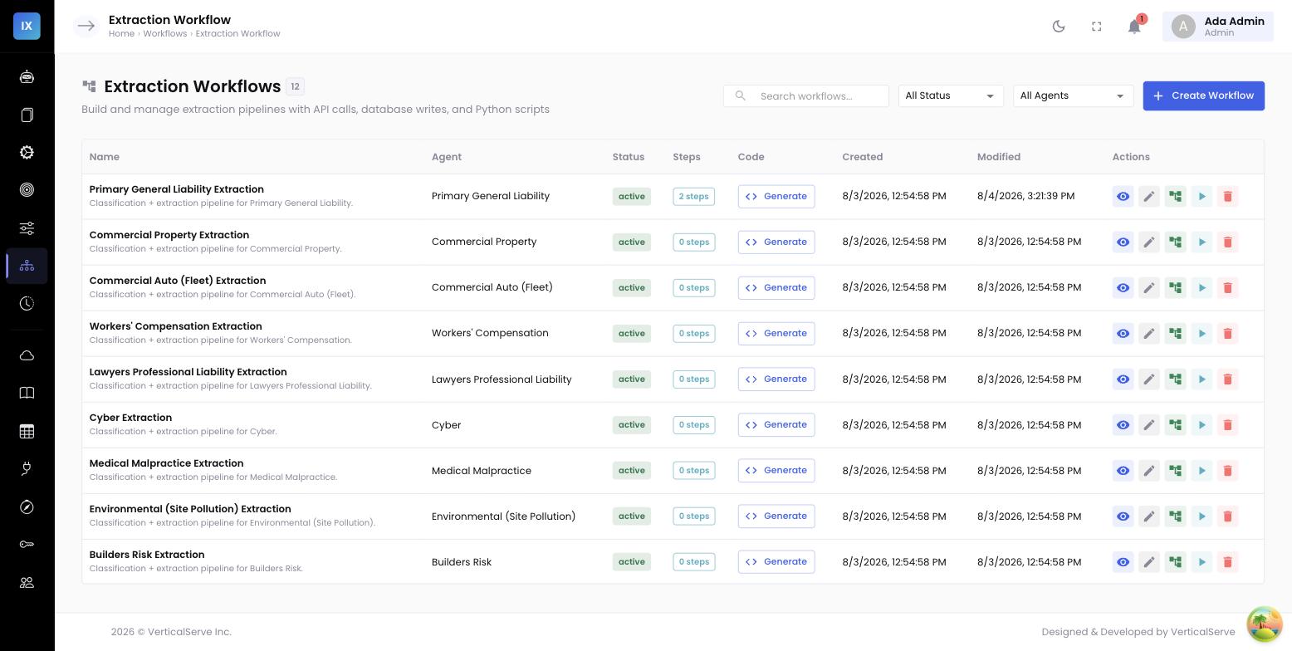
Task: Edit the Builders Risk Extraction workflow
Action: click(1149, 562)
